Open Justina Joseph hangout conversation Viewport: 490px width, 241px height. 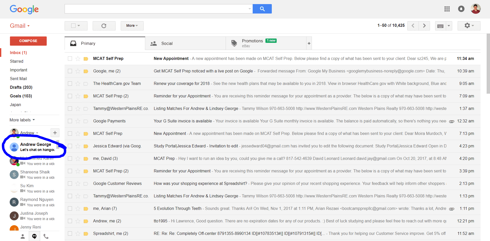tap(33, 216)
